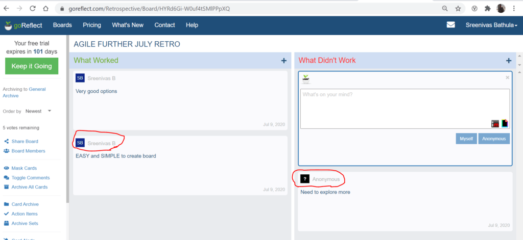523x240 pixels.
Task: Click SB avatar on EASY and SIMPLE card
Action: (x=80, y=143)
